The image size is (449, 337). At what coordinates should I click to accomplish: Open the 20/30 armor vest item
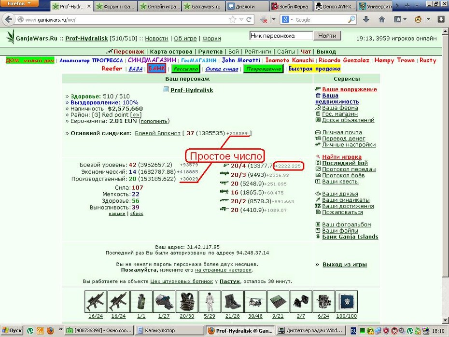pyautogui.click(x=187, y=301)
